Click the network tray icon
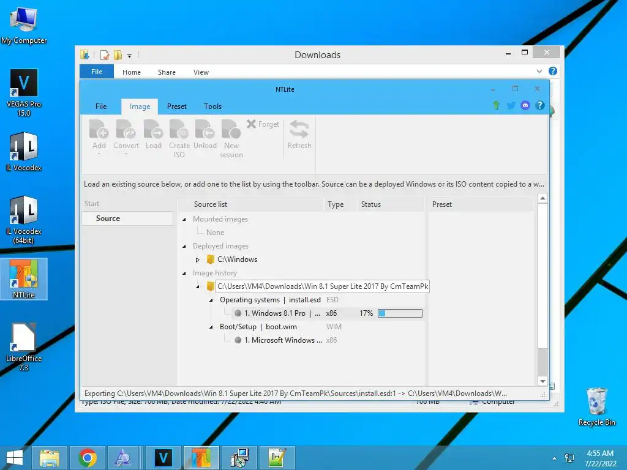Screen dimensions: 627x470 [569, 458]
